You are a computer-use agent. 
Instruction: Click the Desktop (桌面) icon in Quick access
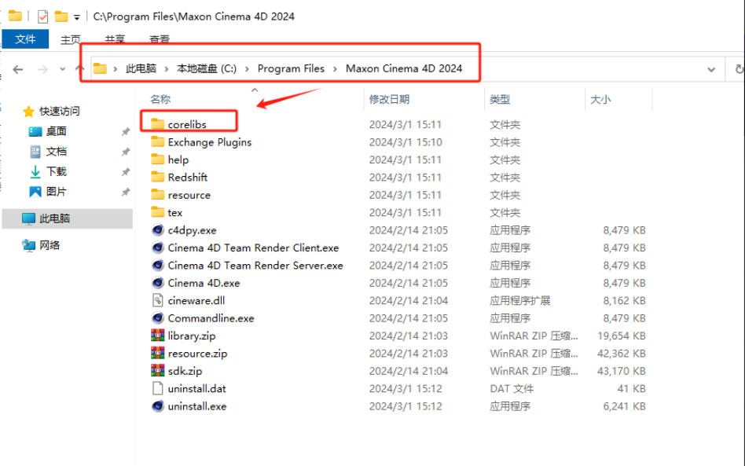35,131
